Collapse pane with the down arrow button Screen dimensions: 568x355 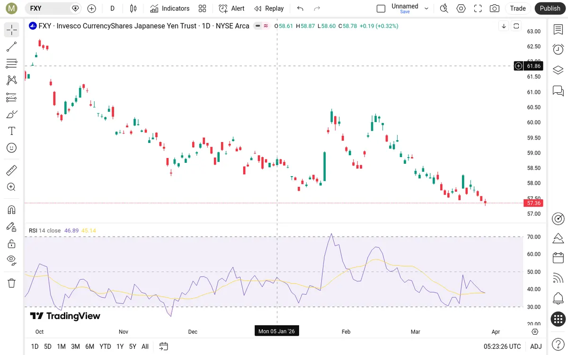coord(504,26)
